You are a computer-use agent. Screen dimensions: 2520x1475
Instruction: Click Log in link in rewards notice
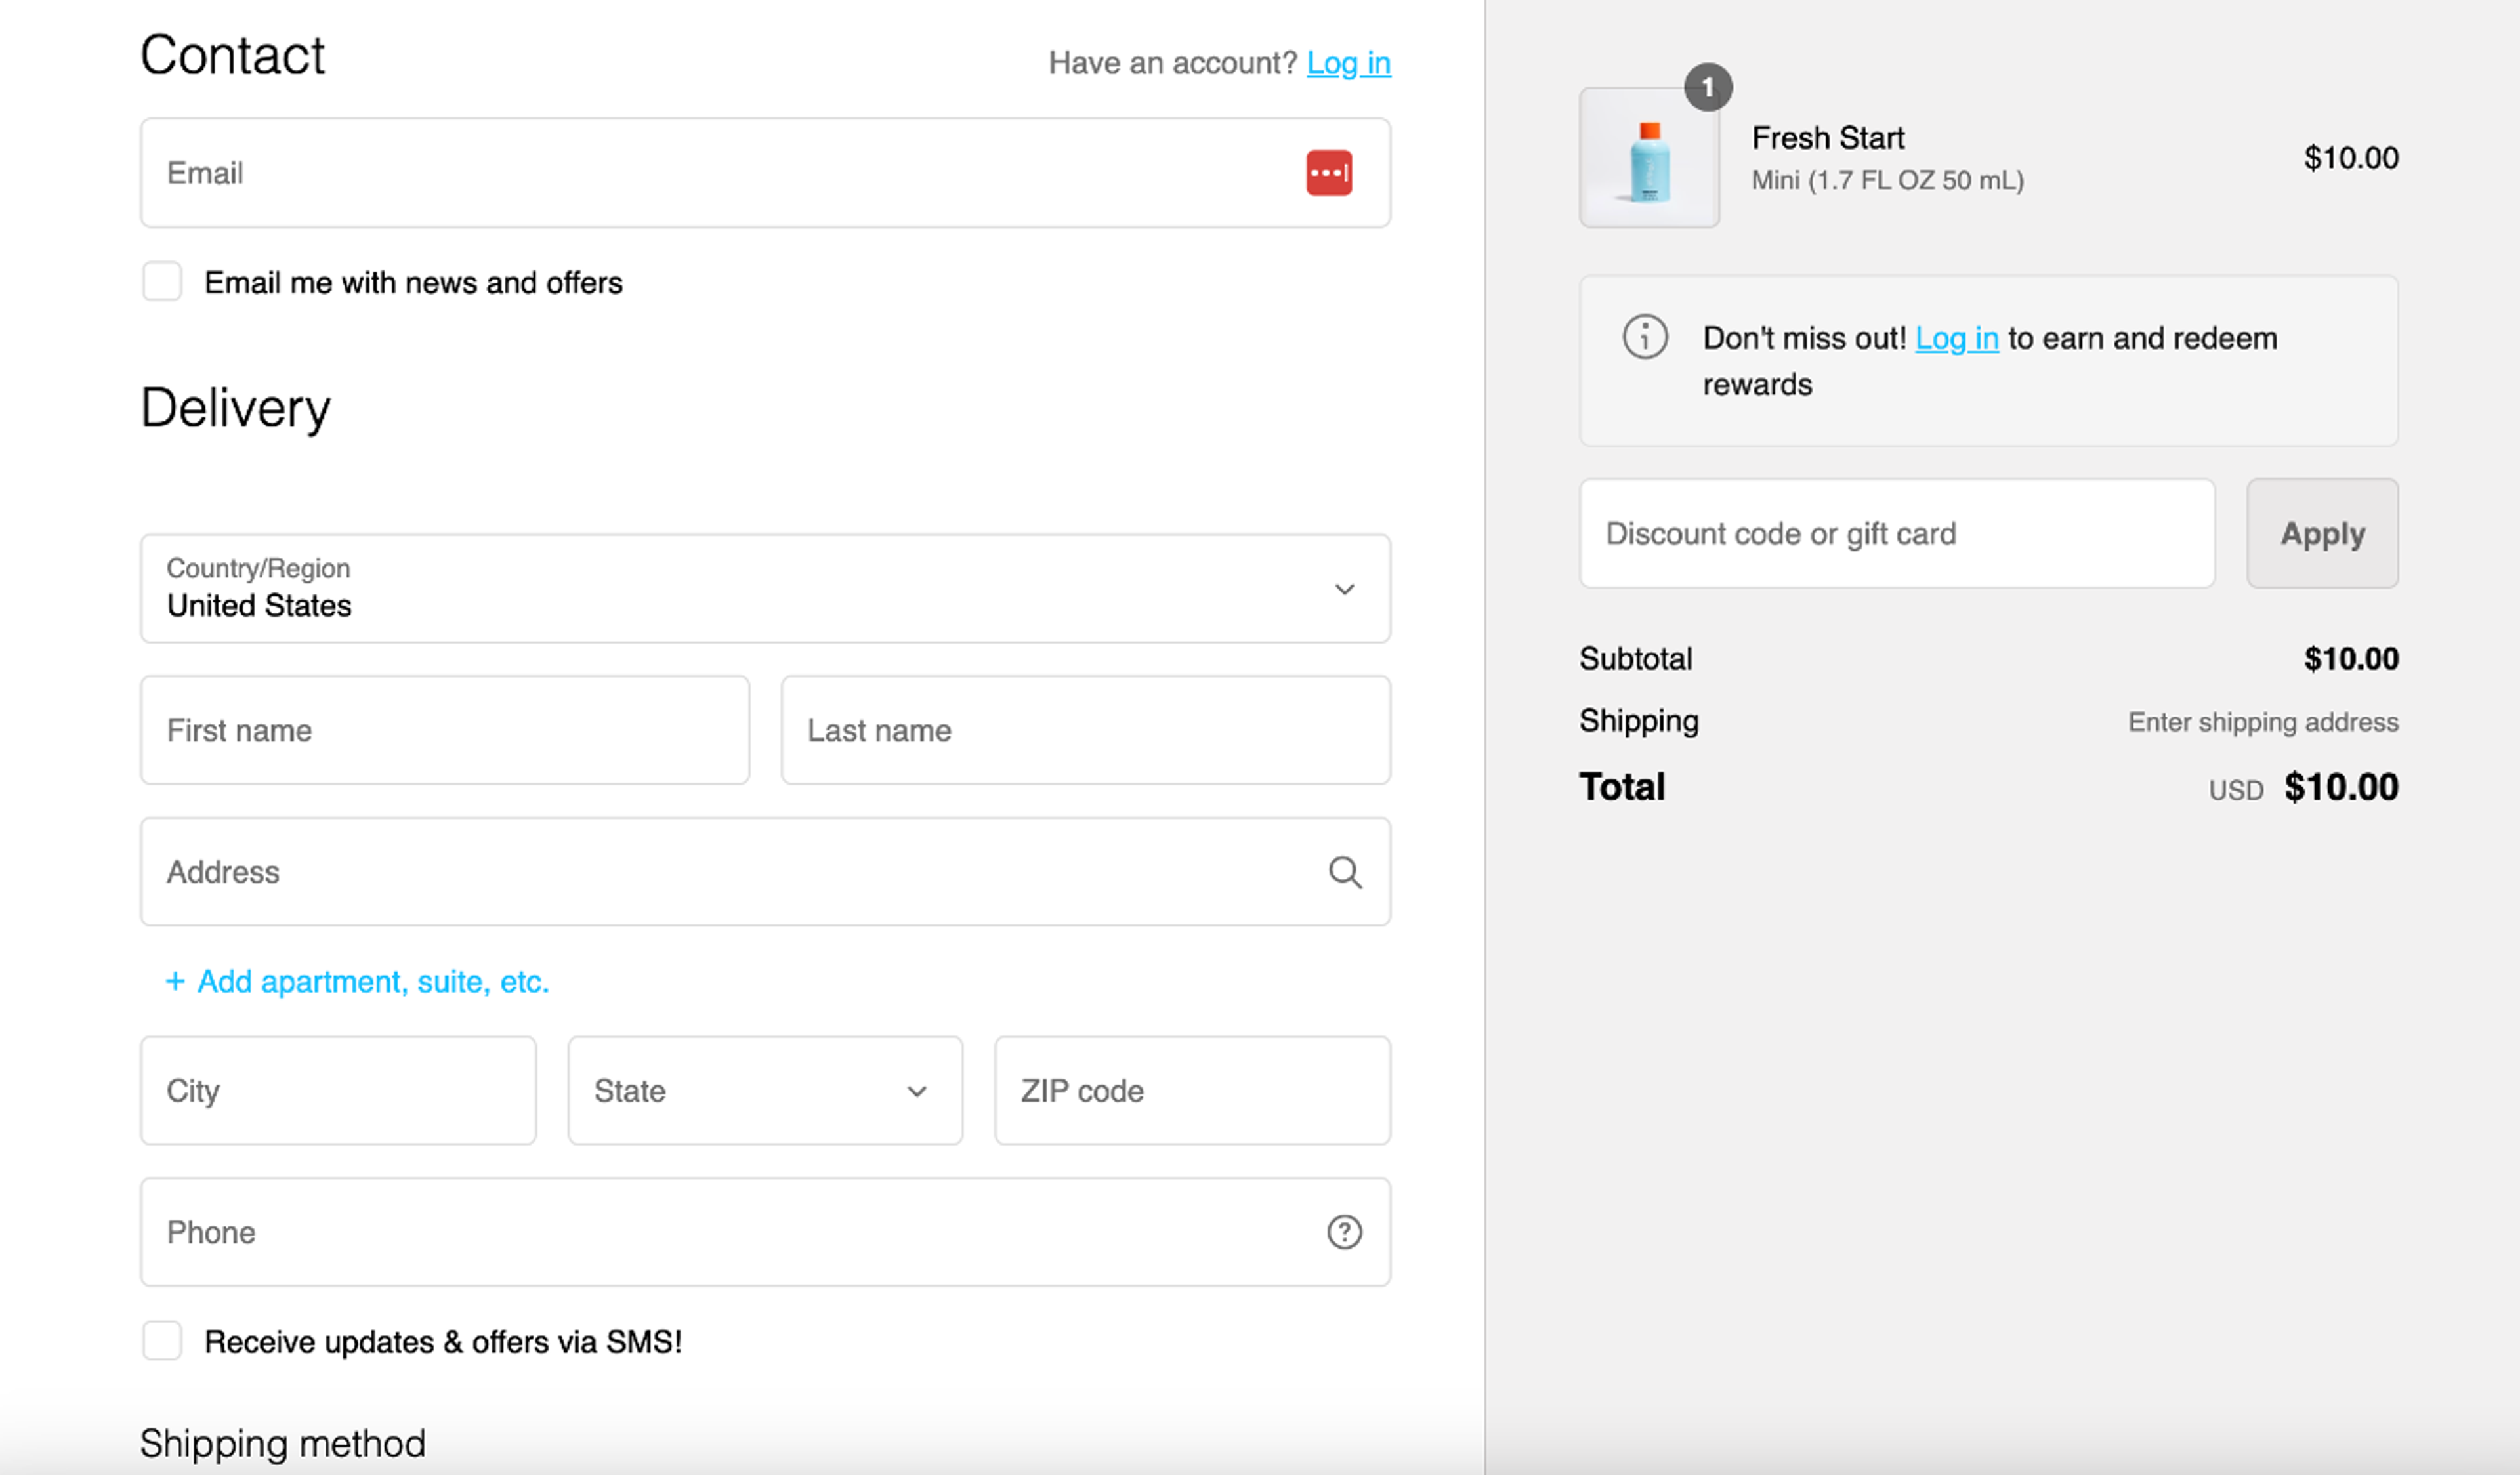point(1956,339)
